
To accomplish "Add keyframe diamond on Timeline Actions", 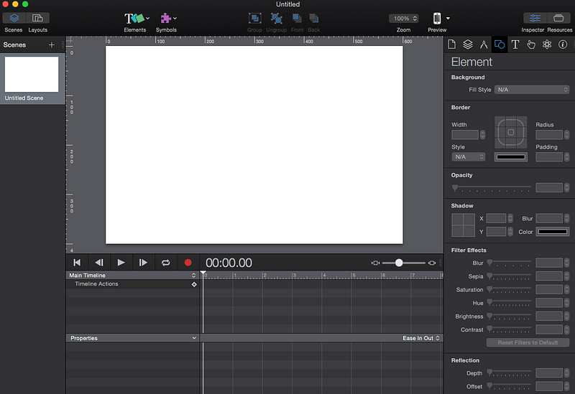I will [x=194, y=284].
